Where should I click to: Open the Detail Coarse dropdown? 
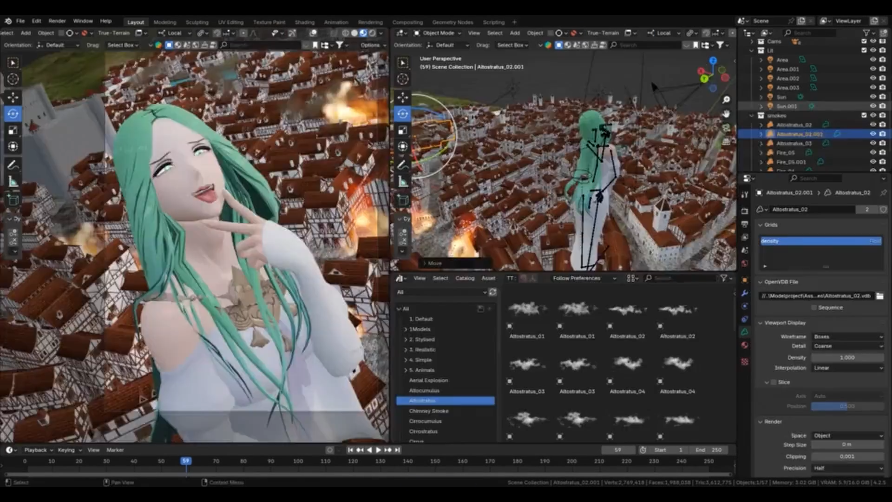pyautogui.click(x=847, y=346)
